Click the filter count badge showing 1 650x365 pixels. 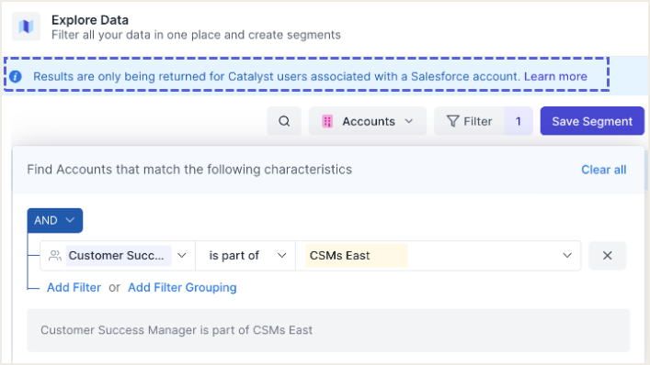click(519, 121)
